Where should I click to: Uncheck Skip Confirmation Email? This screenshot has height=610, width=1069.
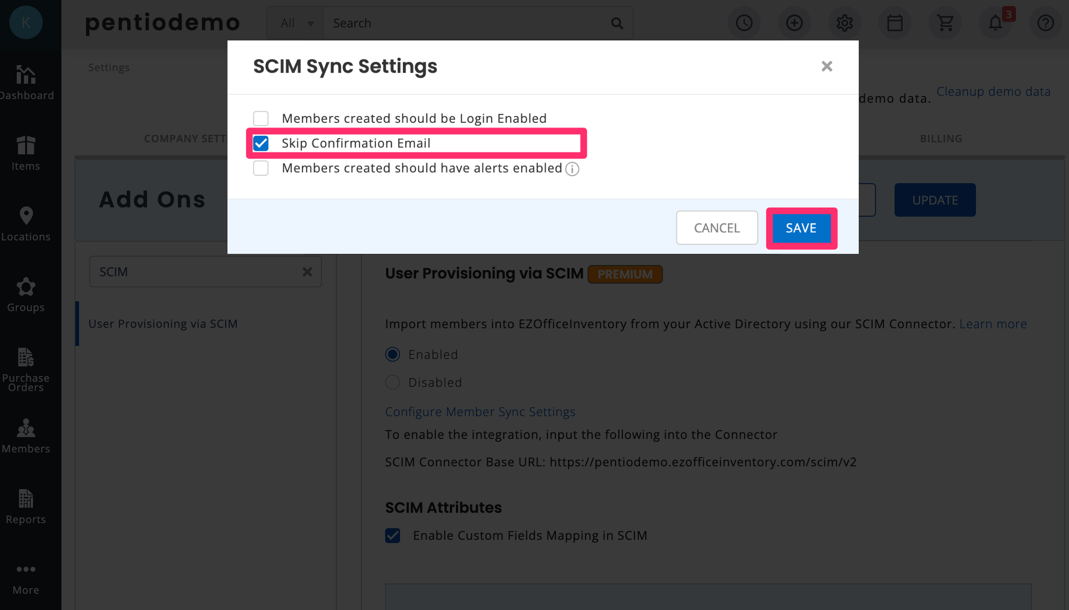[x=261, y=143]
